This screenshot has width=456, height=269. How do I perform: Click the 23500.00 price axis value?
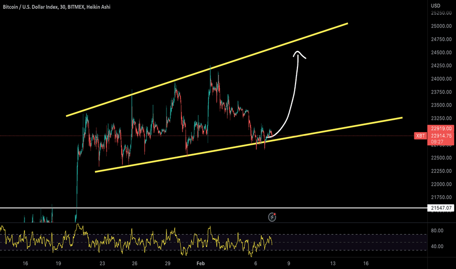pyautogui.click(x=441, y=105)
